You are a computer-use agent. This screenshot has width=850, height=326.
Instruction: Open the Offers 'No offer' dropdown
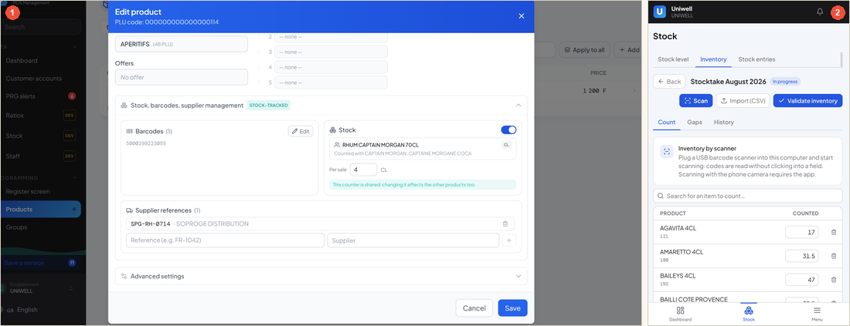[181, 77]
